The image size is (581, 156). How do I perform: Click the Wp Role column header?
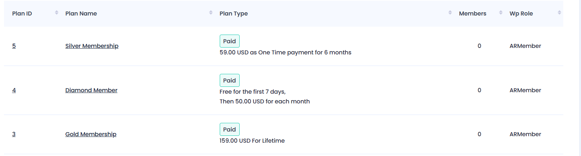click(x=521, y=13)
